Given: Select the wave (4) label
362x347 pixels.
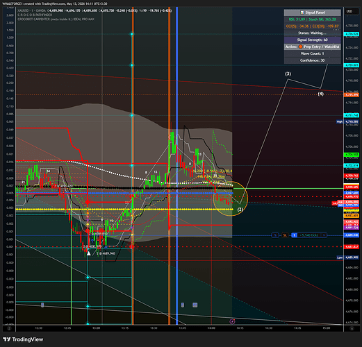Looking at the screenshot, I should click(x=320, y=94).
